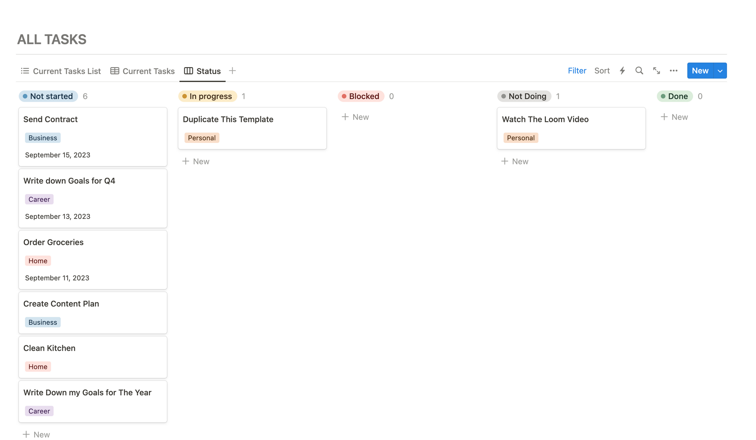This screenshot has width=756, height=440.
Task: Click the blue New button
Action: click(700, 71)
